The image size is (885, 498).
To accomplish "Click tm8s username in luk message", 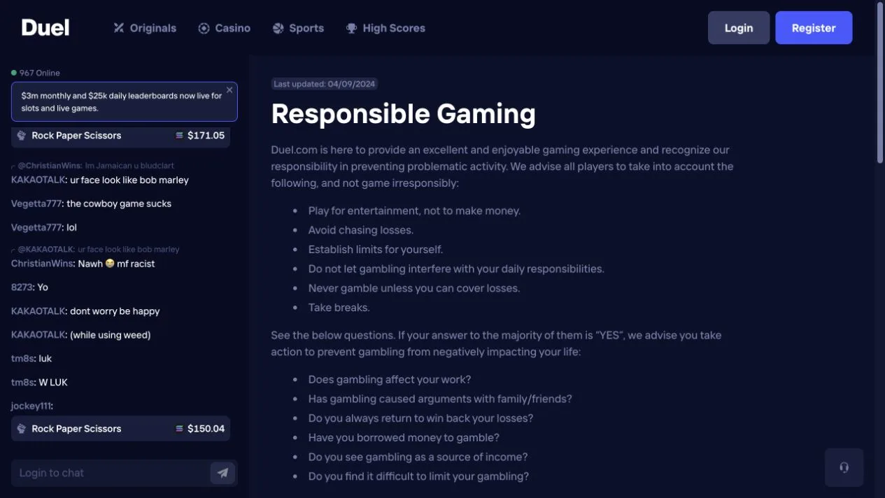I will 22,359.
